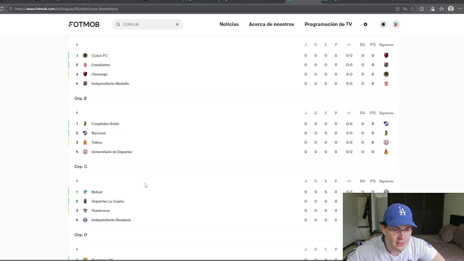Click the browser address bar URL

click(x=67, y=9)
